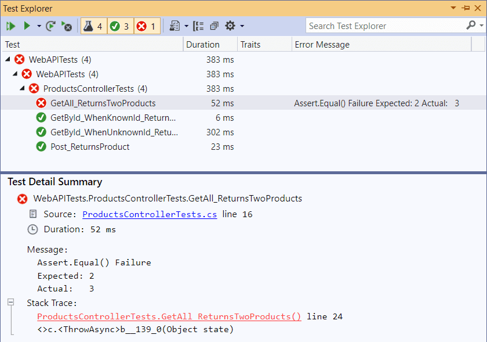Screen dimensions: 487x342
Task: Collapse the Stack Trace section
Action: (x=10, y=303)
